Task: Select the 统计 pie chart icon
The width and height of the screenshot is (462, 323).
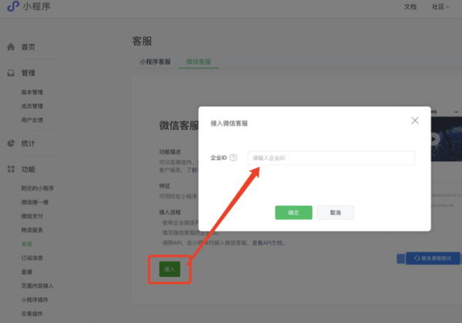Action: [x=11, y=143]
